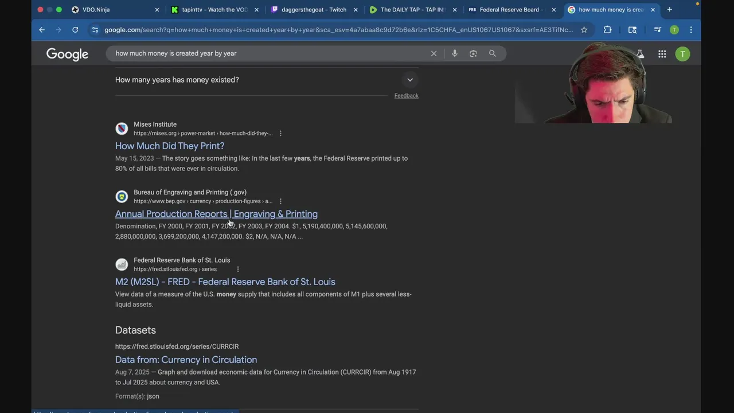The image size is (734, 413).
Task: Close the VDO.Ninja tab
Action: (157, 10)
